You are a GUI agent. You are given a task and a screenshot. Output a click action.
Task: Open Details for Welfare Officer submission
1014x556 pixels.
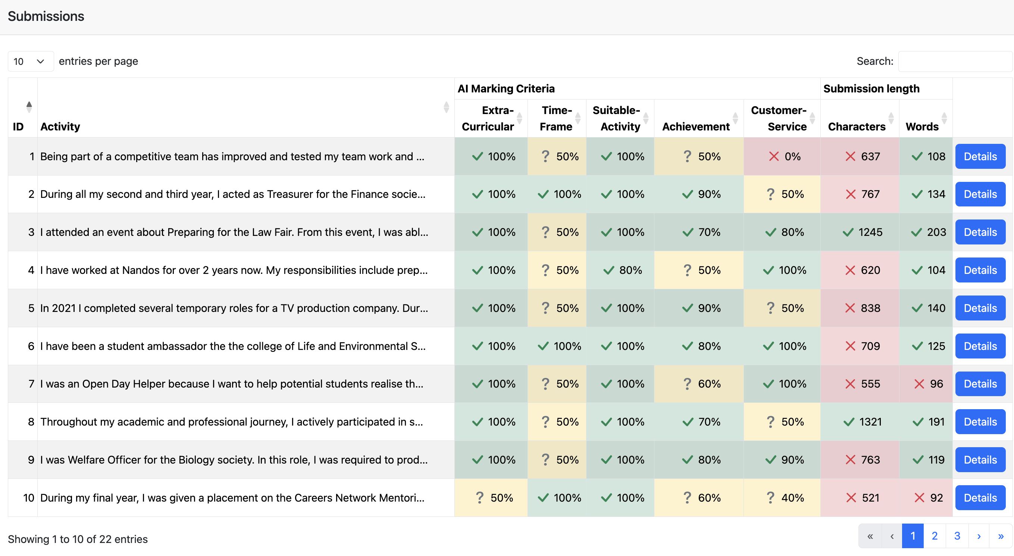[x=980, y=459]
